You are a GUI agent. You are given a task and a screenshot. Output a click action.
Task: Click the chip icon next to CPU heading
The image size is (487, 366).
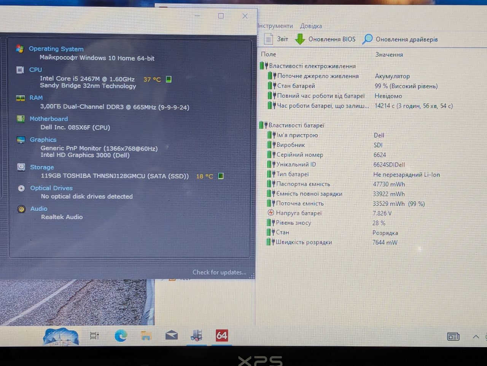pyautogui.click(x=20, y=70)
